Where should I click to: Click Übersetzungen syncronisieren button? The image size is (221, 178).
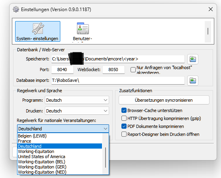(164, 100)
